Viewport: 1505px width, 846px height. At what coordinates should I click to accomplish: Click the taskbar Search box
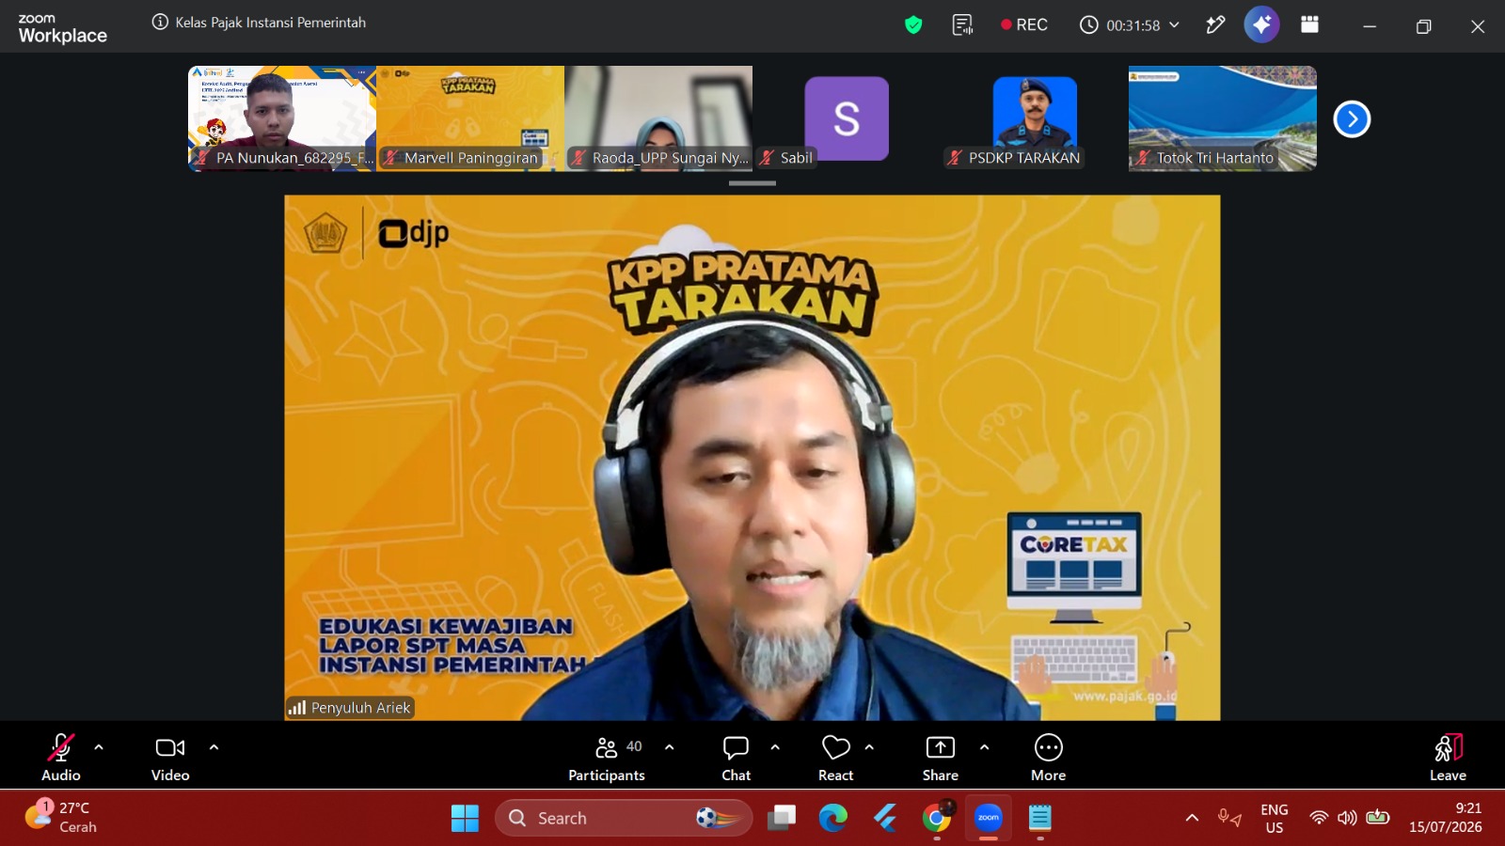[624, 818]
